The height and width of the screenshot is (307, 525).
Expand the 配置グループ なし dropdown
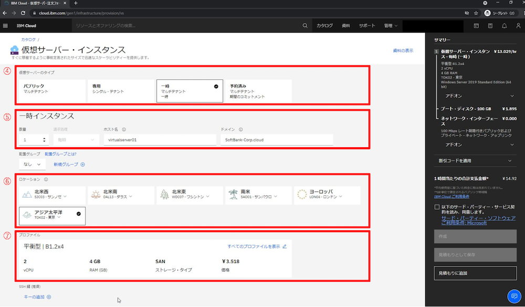point(32,165)
